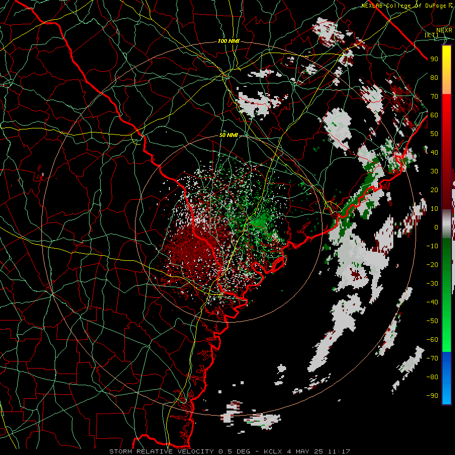Viewport: 455px width, 455px height.
Task: Click the "50 NMI" range ring label
Action: (x=229, y=135)
